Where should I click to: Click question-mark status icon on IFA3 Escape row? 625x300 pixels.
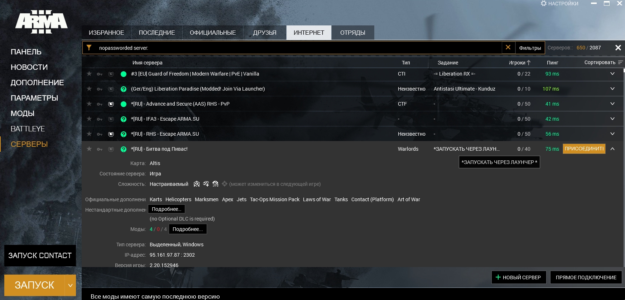124,119
